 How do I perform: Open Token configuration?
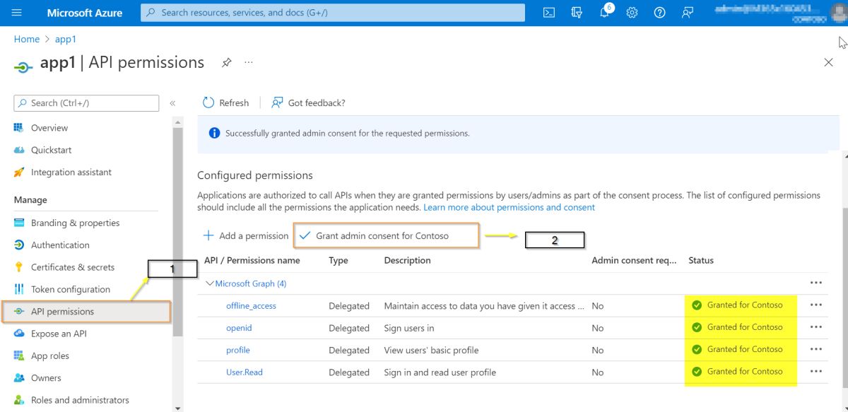tap(70, 289)
